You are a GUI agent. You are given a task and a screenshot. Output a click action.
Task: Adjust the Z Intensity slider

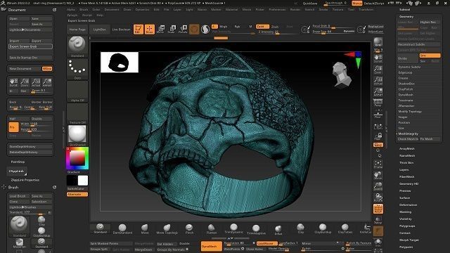coord(277,32)
